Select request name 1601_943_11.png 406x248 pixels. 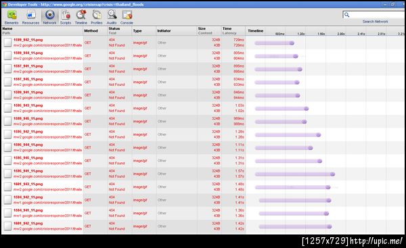(x=28, y=184)
